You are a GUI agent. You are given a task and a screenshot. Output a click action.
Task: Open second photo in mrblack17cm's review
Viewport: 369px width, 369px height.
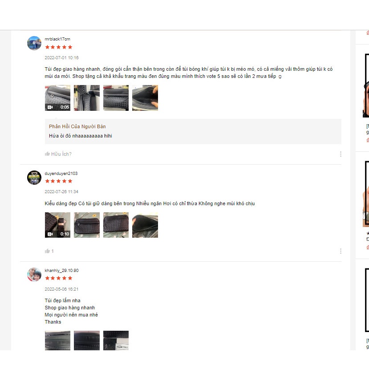coord(87,98)
